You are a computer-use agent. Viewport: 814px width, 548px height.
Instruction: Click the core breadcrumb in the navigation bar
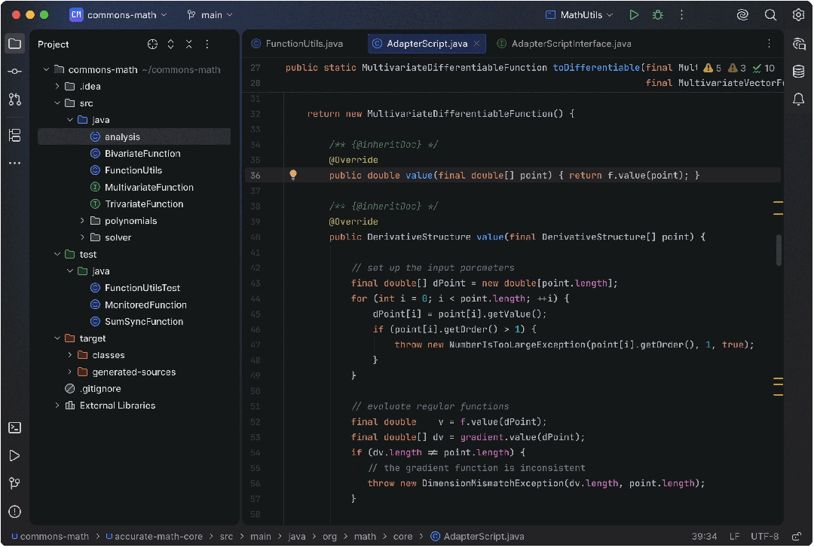402,536
